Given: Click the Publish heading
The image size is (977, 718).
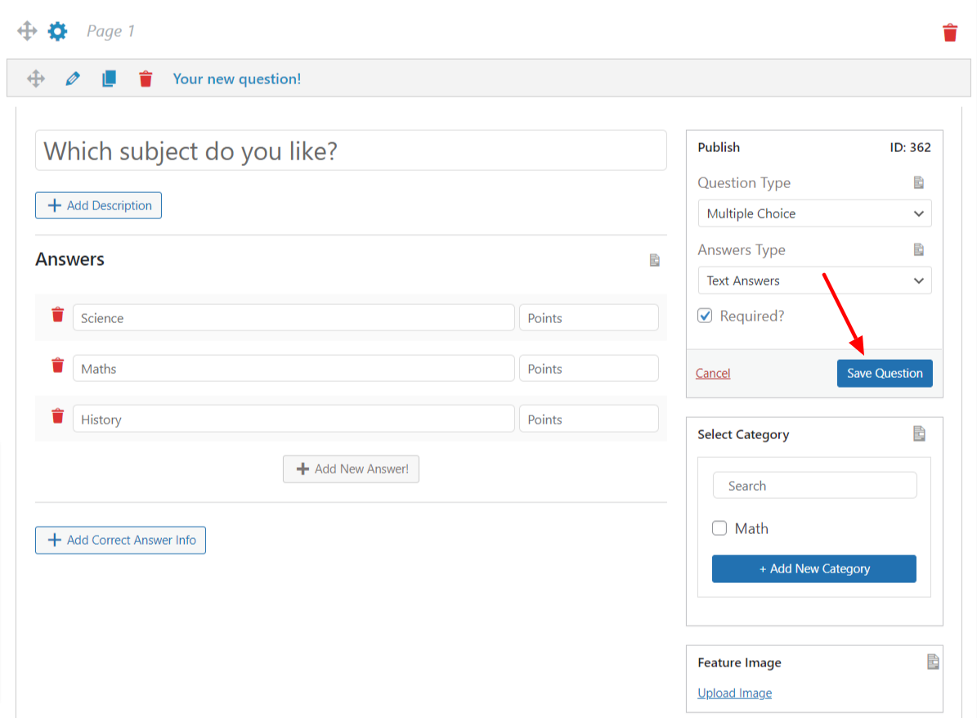Looking at the screenshot, I should 719,148.
